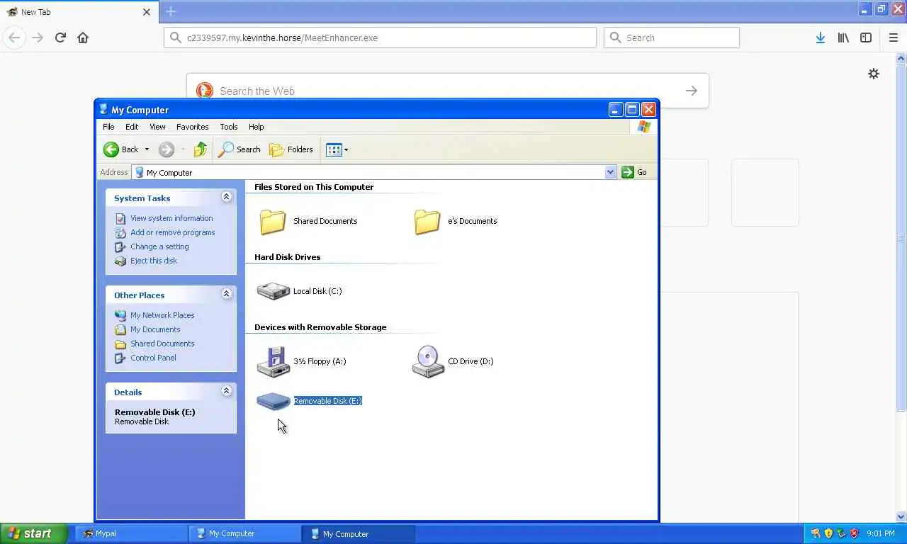907x544 pixels.
Task: Open new tab page settings gear
Action: 874,74
